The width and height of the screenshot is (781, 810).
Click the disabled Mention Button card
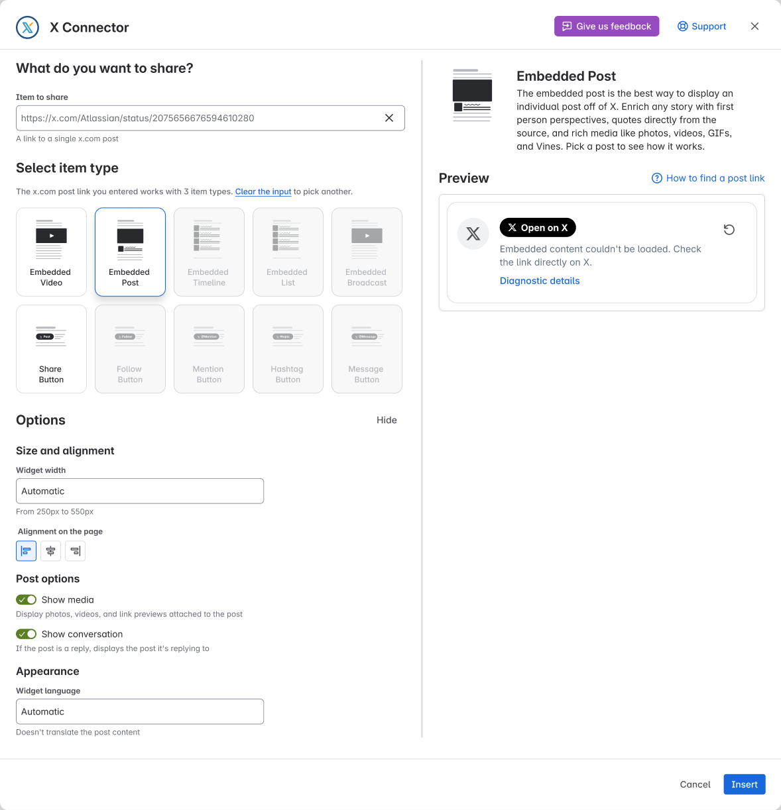click(209, 349)
